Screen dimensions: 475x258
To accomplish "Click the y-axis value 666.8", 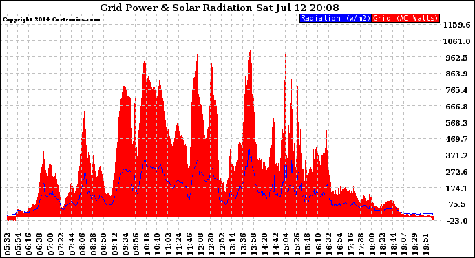I will tap(456, 107).
